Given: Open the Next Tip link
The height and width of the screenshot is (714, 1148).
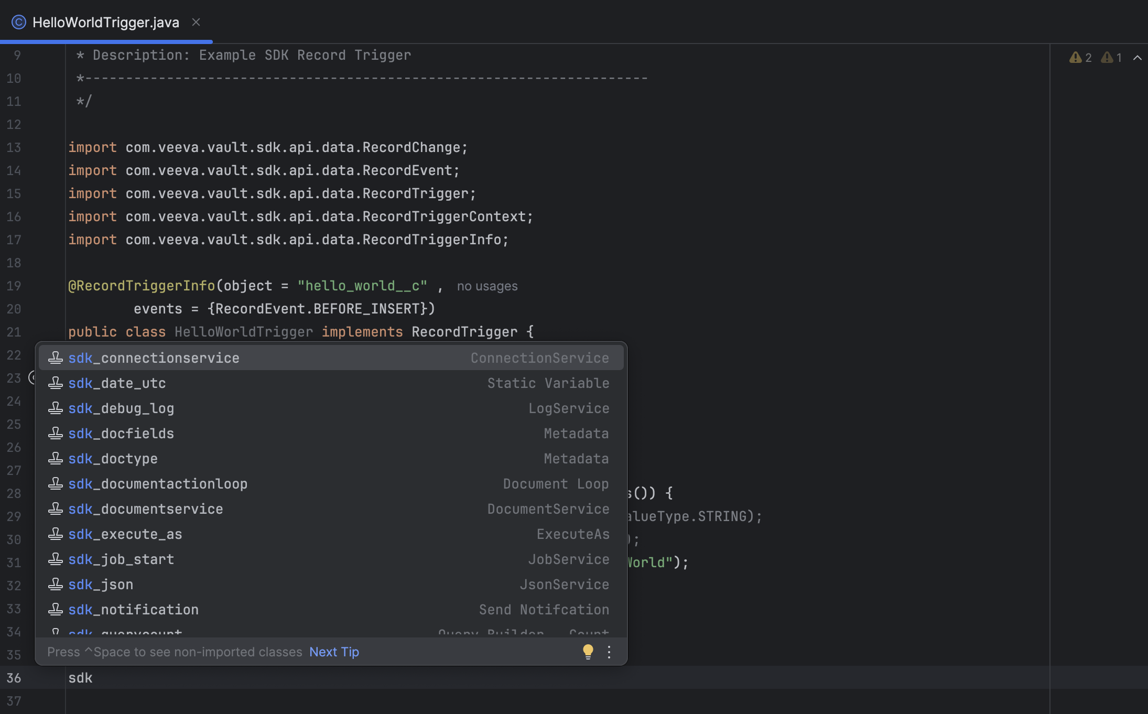Looking at the screenshot, I should click(x=334, y=652).
